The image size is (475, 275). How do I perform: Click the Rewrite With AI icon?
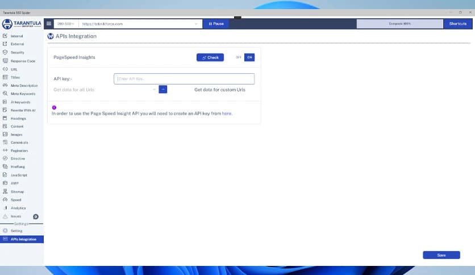[5, 110]
